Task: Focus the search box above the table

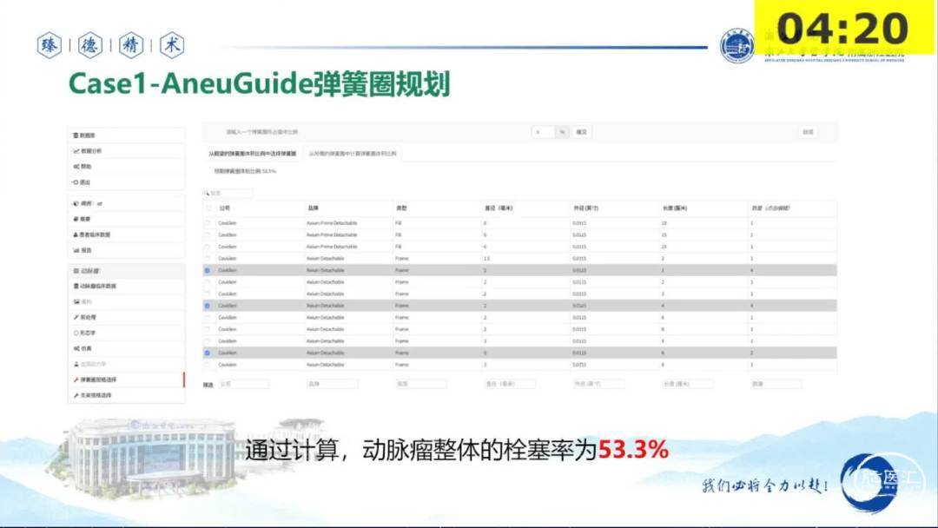Action: tap(228, 193)
